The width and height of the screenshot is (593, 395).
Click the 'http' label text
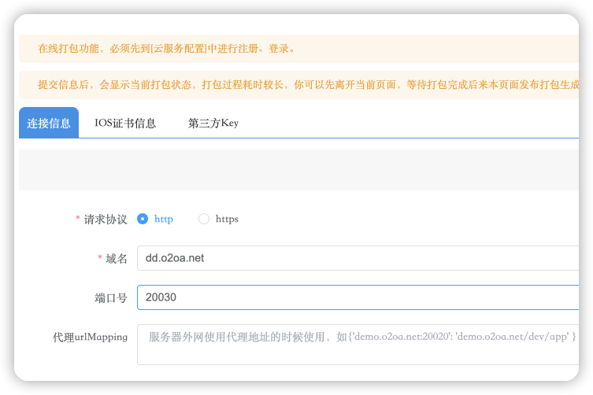click(164, 219)
